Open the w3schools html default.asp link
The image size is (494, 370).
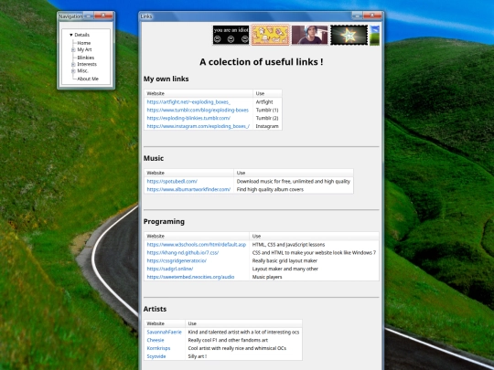[197, 245]
